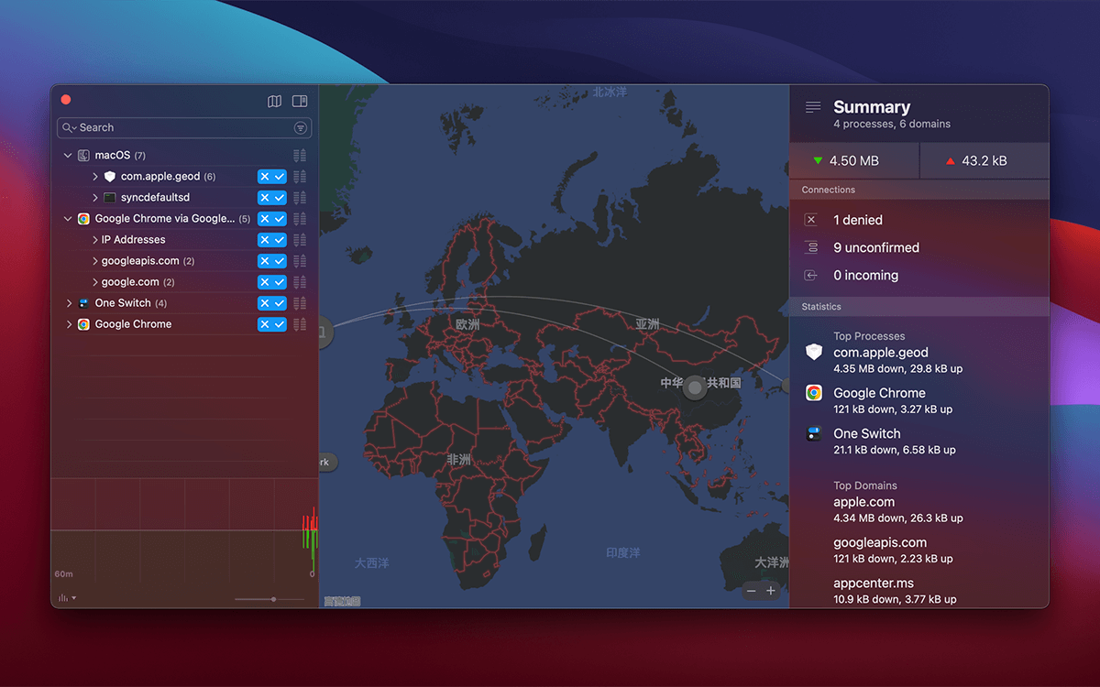The width and height of the screenshot is (1100, 687).
Task: Click the Summary list icon beside the heading
Action: [x=813, y=107]
